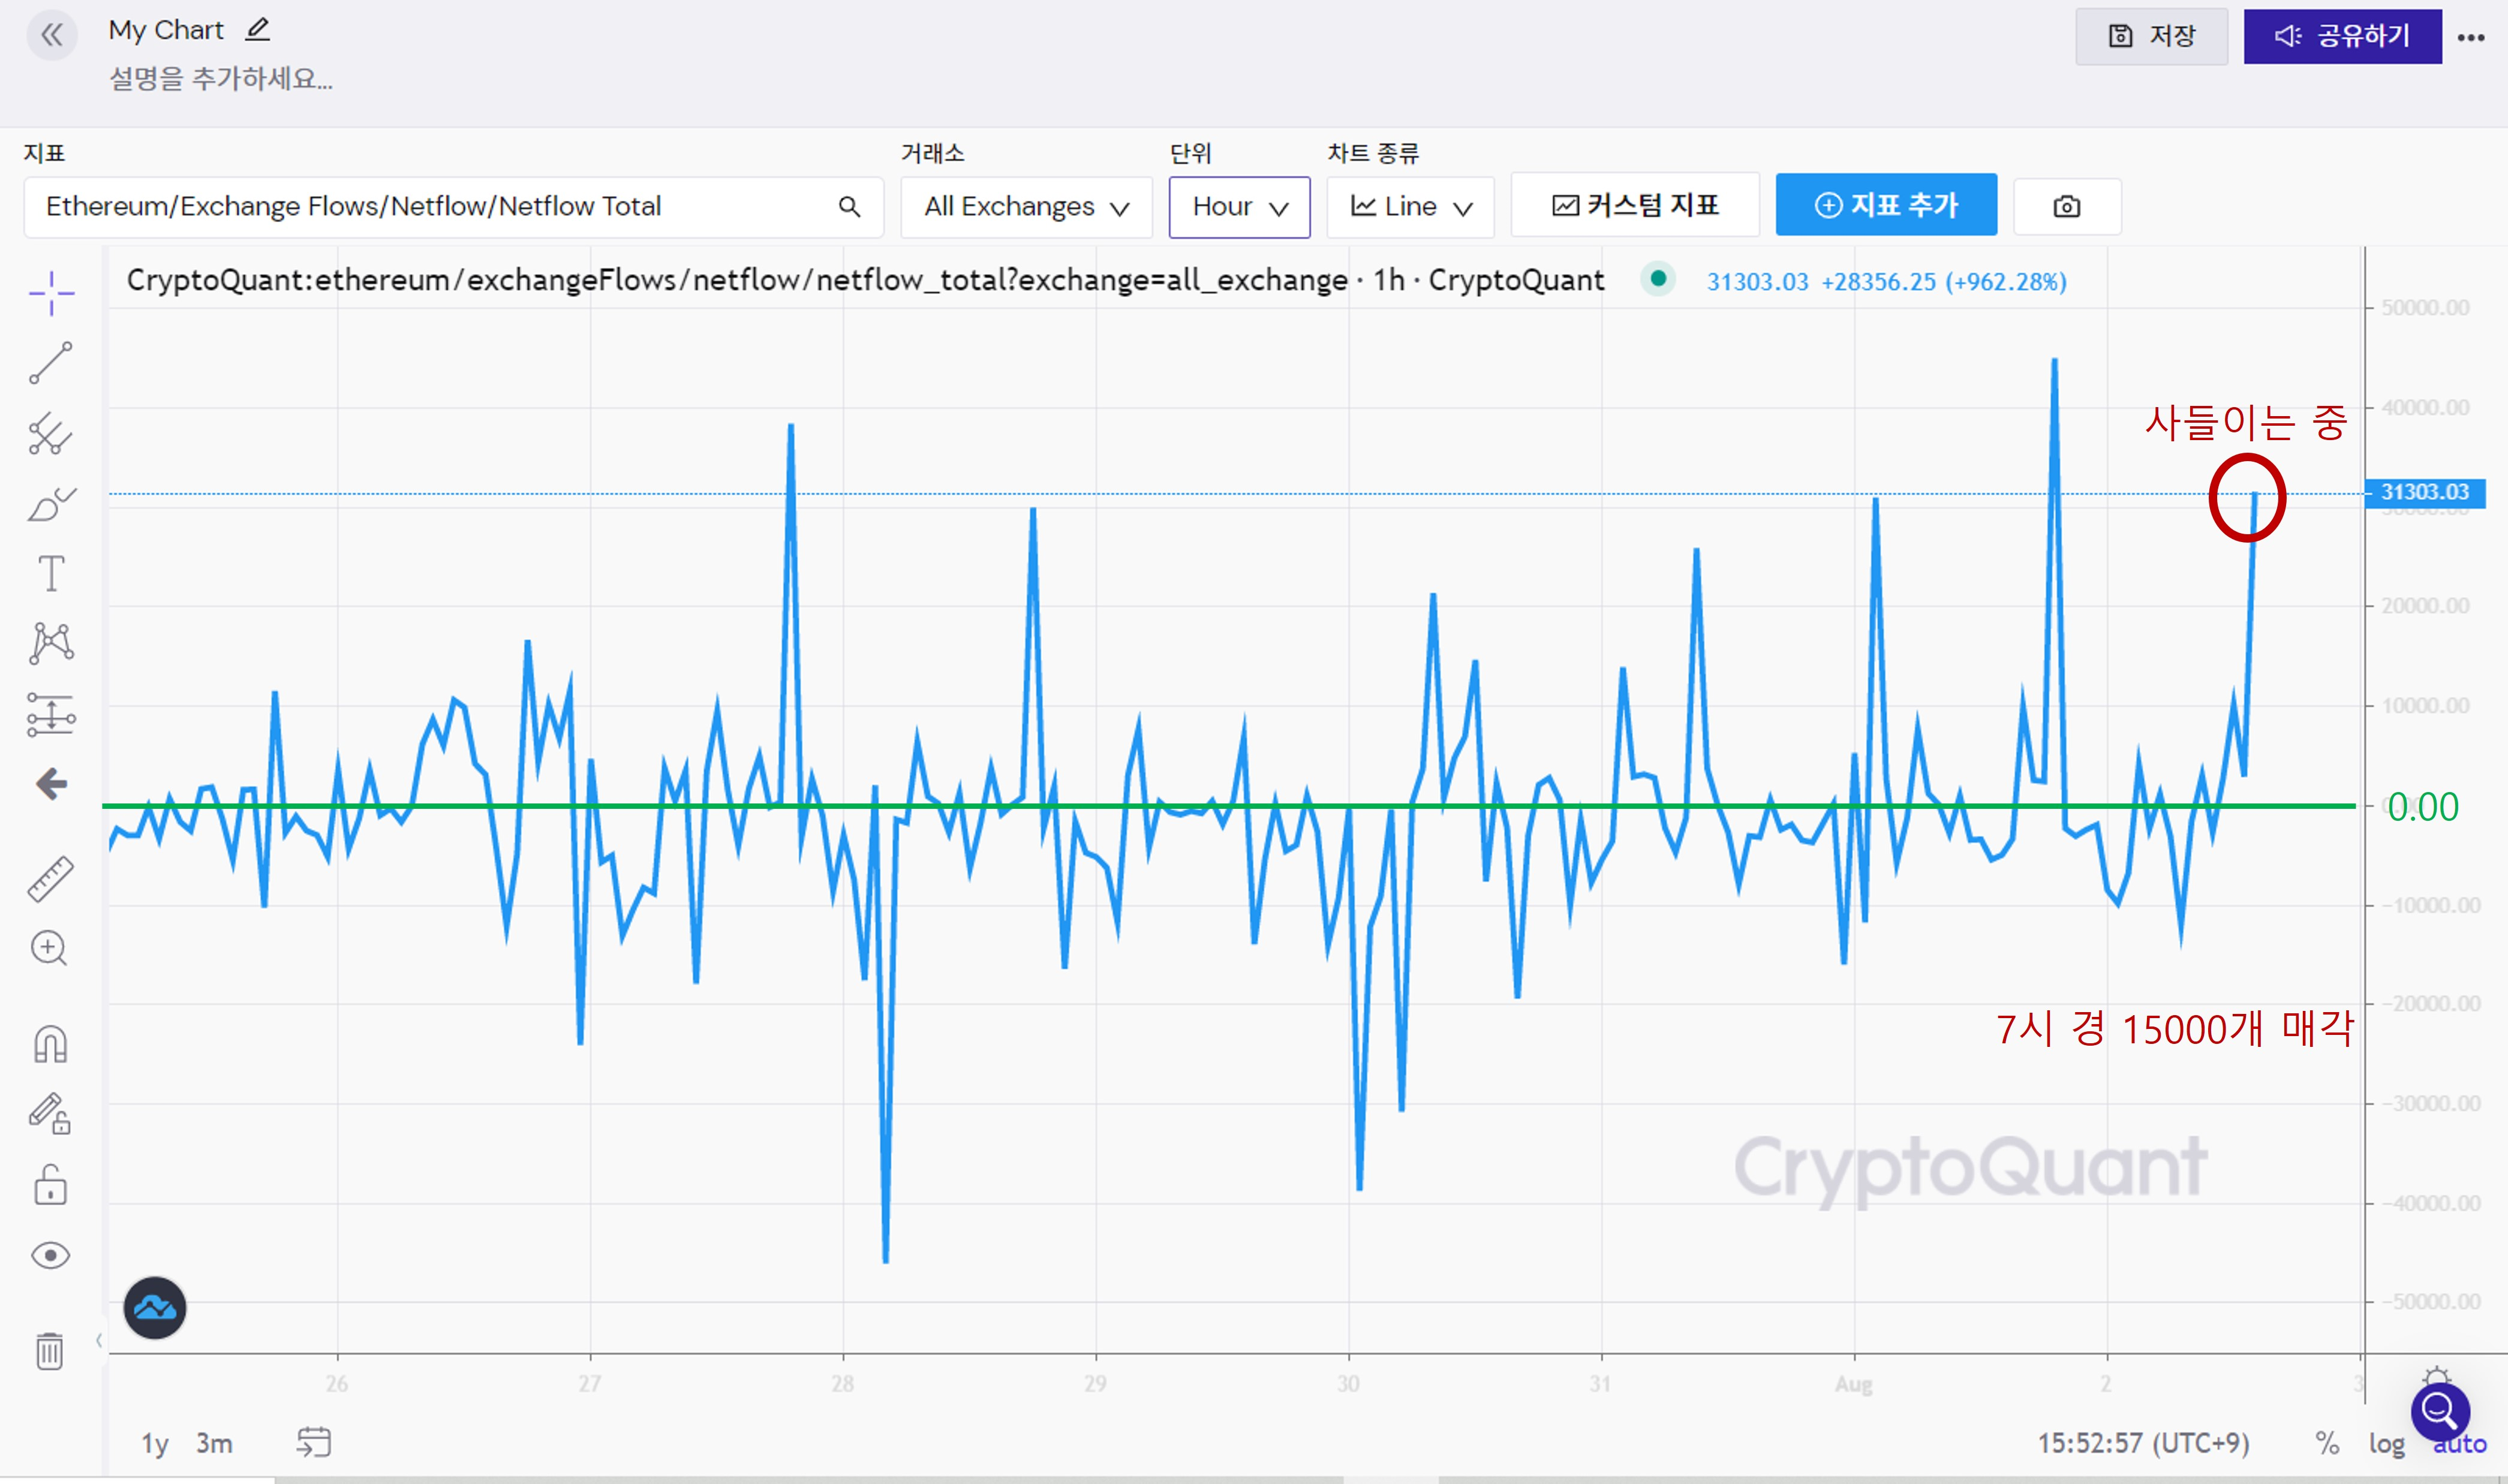Viewport: 2508px width, 1484px height.
Task: Select the trend line drawing tool
Action: pyautogui.click(x=51, y=363)
